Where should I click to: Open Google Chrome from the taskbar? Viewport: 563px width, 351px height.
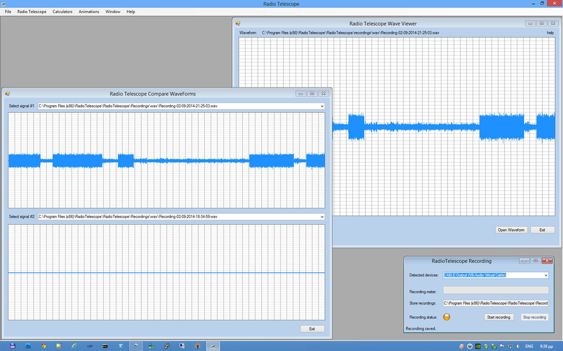coord(43,346)
